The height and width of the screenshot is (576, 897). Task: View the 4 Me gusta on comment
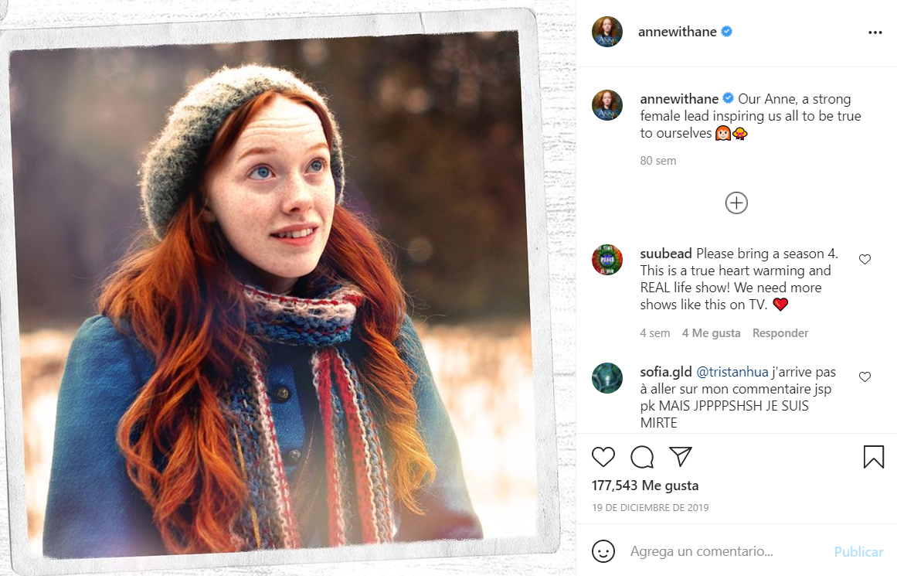[711, 333]
